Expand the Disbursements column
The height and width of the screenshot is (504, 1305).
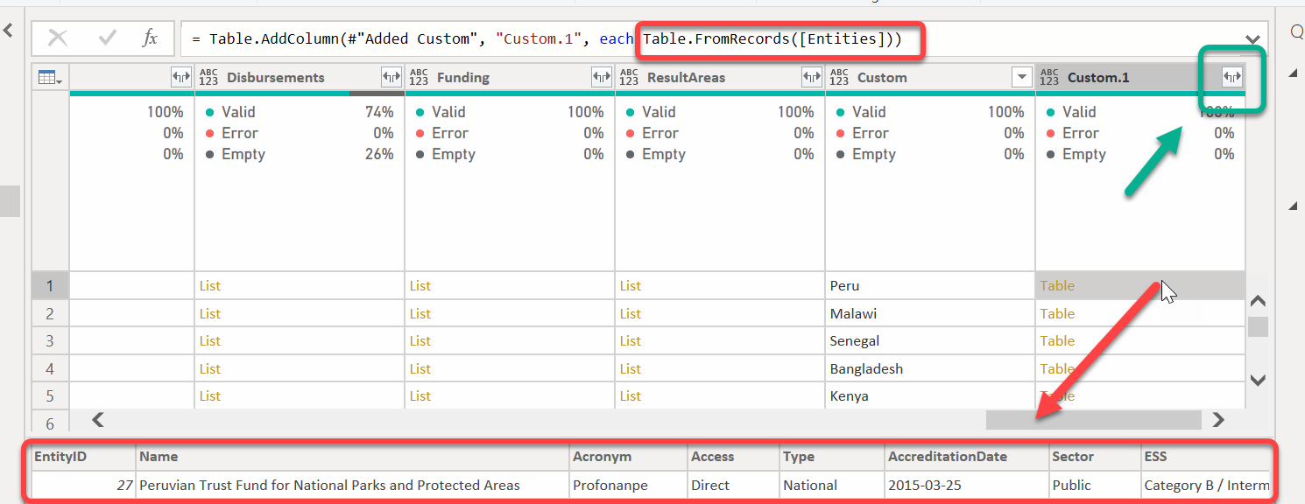tap(391, 77)
